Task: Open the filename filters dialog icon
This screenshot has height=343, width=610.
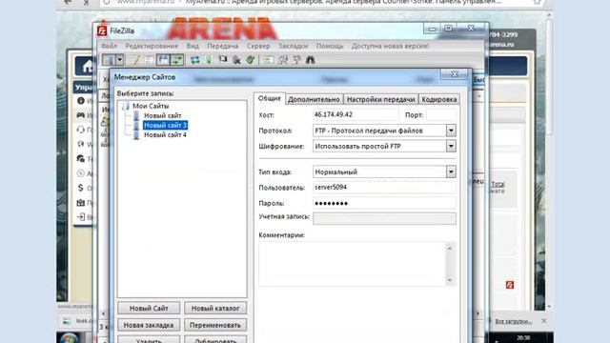Action: (269, 60)
